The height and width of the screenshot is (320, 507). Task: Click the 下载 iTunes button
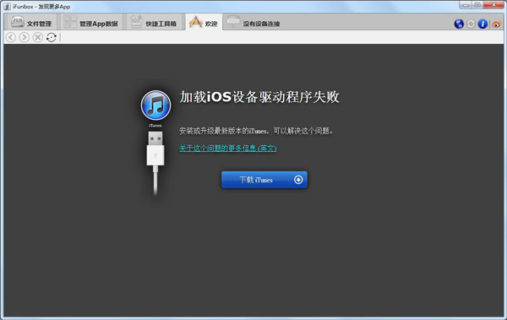tap(264, 180)
